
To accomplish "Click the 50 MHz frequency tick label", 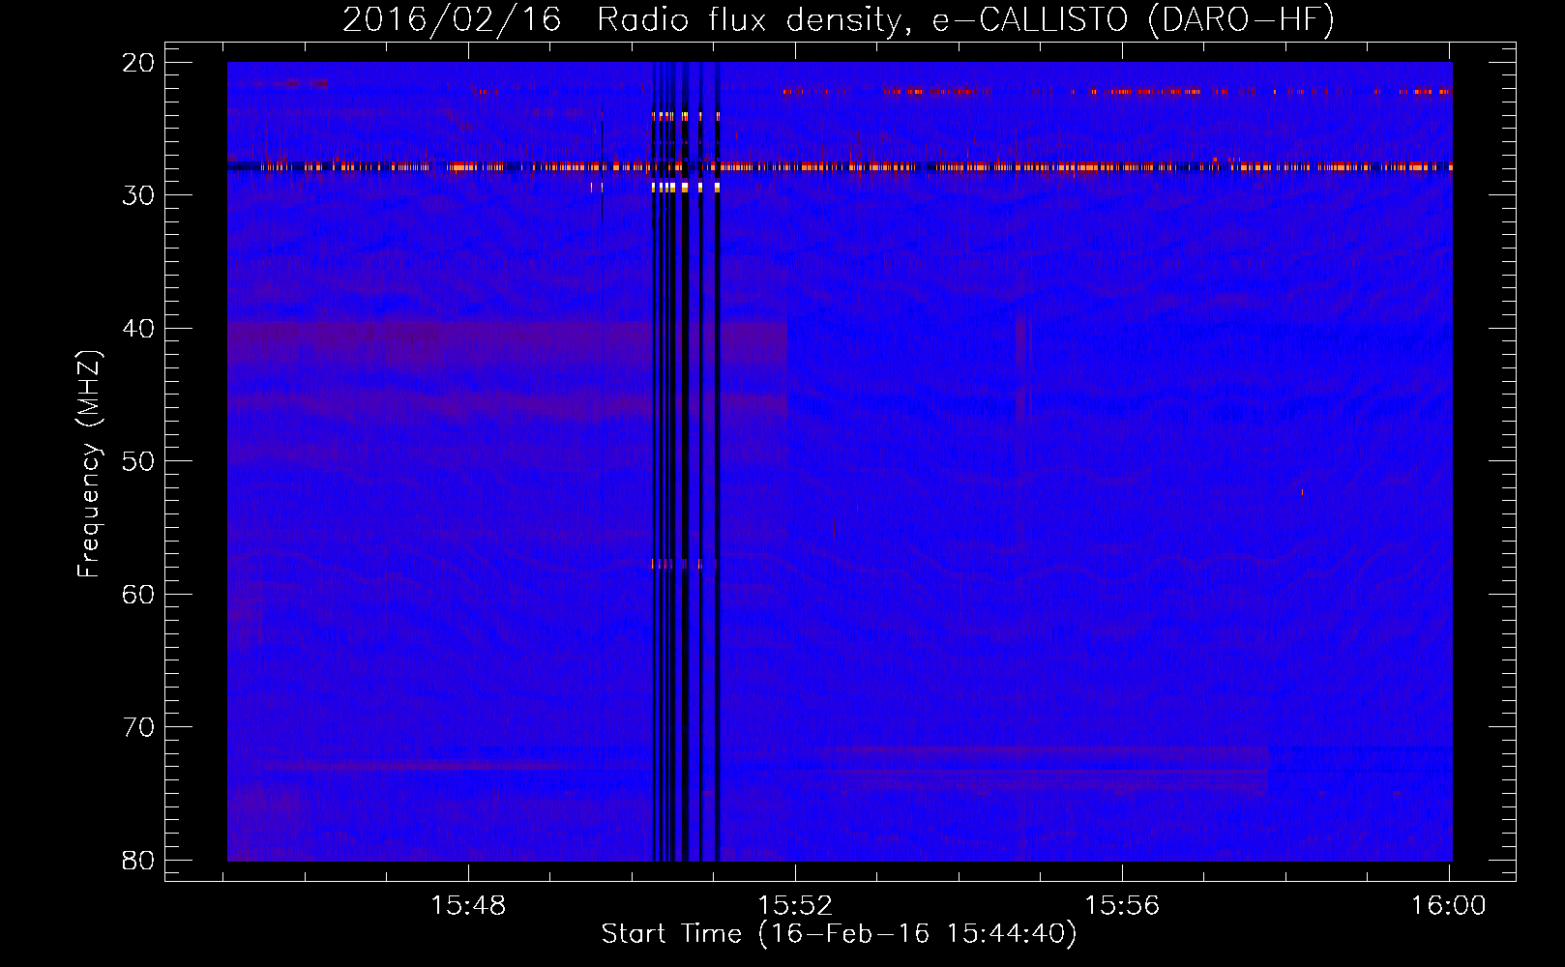I will pyautogui.click(x=138, y=461).
